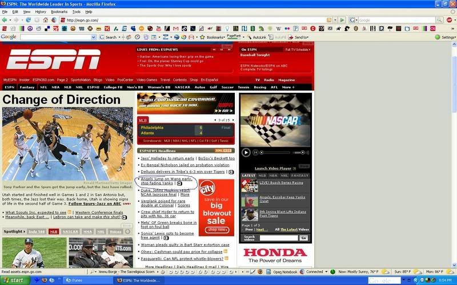Screen dimensions: 457x285
Task: Expand the Google toolbar search box dropdown
Action: click(94, 37)
